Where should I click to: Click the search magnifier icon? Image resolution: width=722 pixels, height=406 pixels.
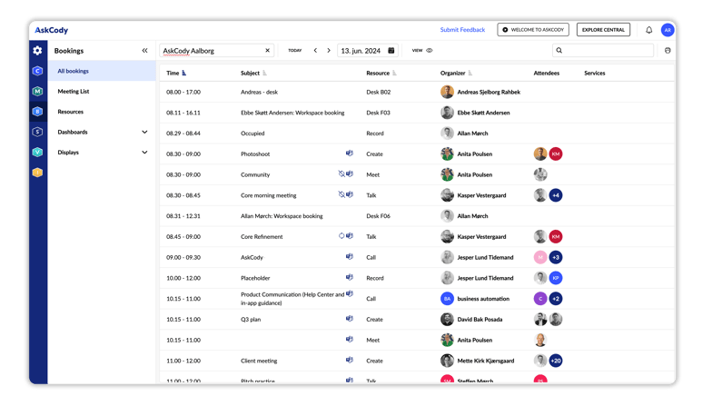559,51
